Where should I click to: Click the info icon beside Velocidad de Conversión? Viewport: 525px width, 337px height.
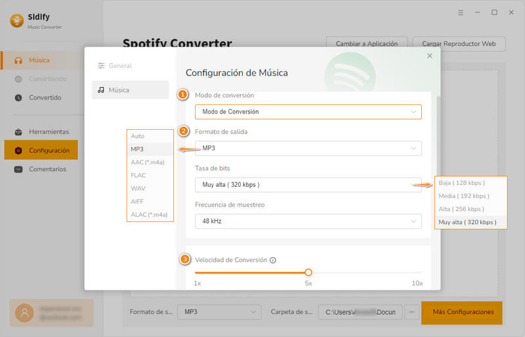click(273, 260)
